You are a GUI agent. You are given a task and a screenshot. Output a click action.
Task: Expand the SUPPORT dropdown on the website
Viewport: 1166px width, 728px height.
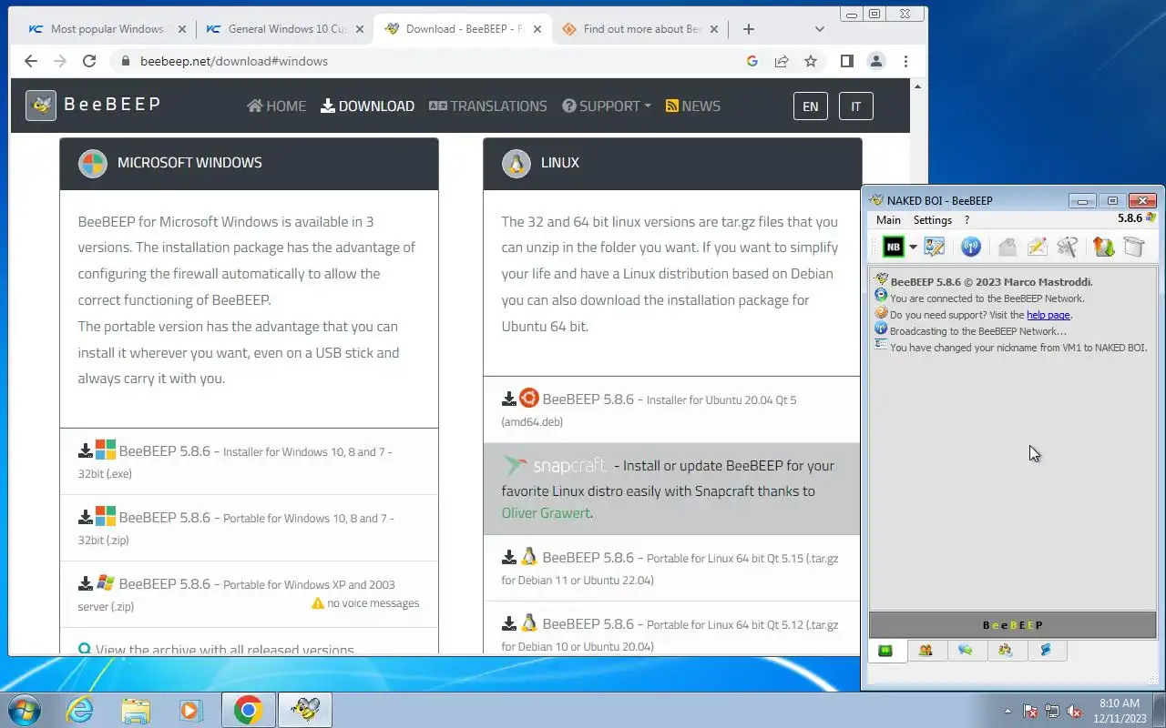(607, 106)
